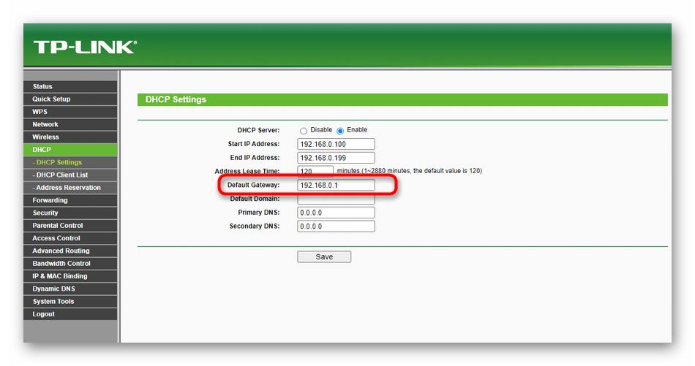Click the 'DHCP Server:' label

[x=258, y=130]
